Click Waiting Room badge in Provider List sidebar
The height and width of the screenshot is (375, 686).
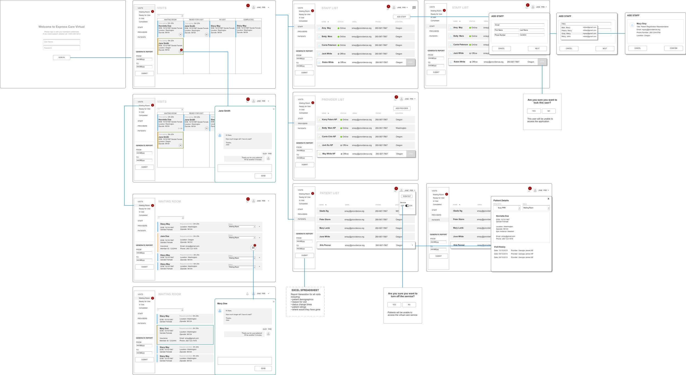tap(313, 103)
